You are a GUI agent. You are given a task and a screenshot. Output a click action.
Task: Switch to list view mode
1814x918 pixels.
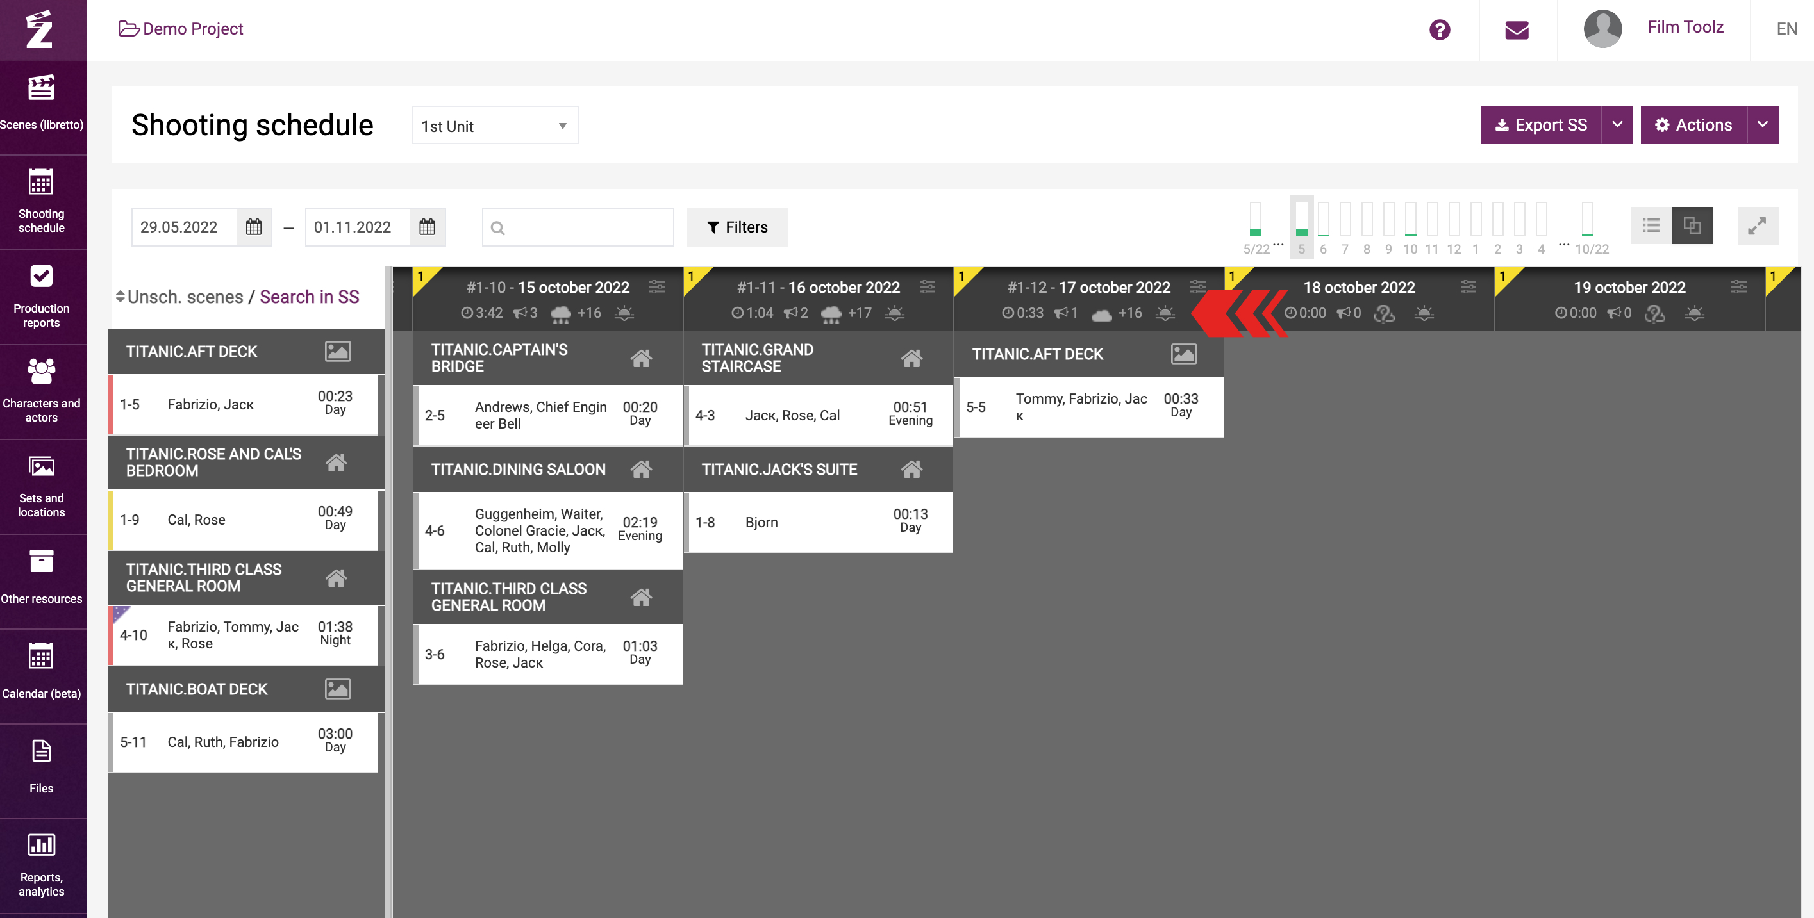[x=1651, y=226]
